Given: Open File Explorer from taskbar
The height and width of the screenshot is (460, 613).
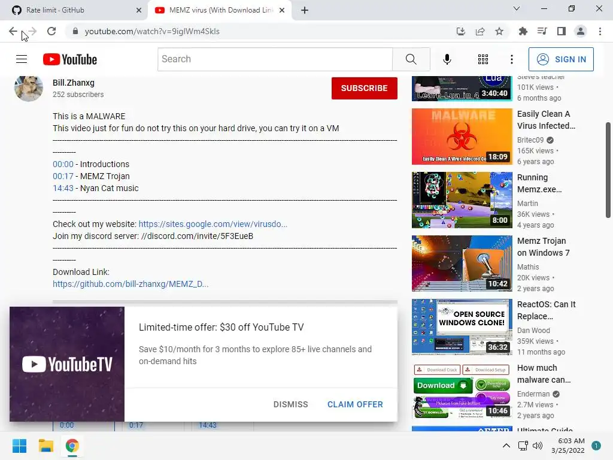Looking at the screenshot, I should click(x=45, y=446).
